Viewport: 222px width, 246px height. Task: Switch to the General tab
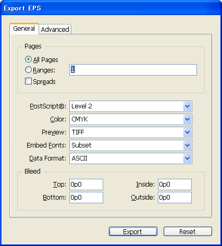[24, 29]
